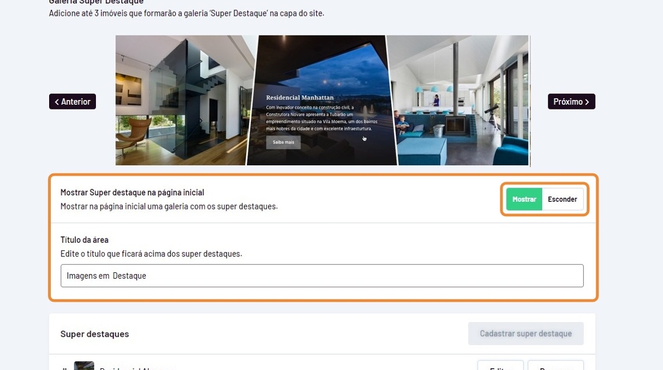This screenshot has width=663, height=370.
Task: Select the Residencial Manhattan night photo
Action: click(321, 100)
